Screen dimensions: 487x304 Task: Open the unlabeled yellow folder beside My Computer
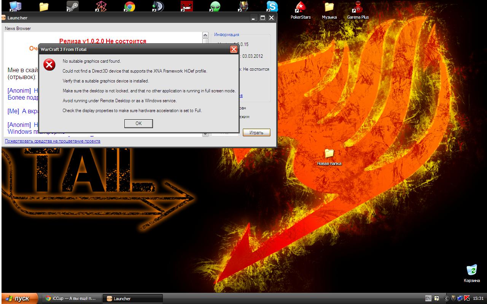click(x=44, y=6)
